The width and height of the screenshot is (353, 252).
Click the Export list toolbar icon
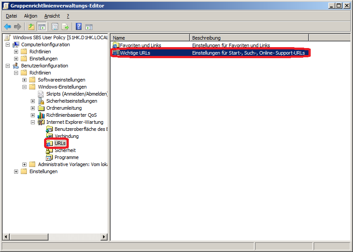pos(65,26)
